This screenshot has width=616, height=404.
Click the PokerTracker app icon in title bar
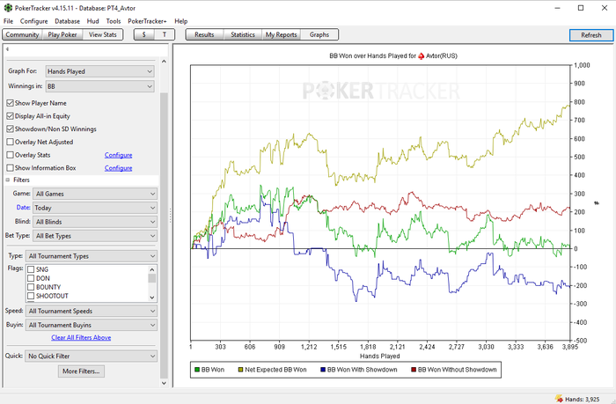[x=8, y=8]
